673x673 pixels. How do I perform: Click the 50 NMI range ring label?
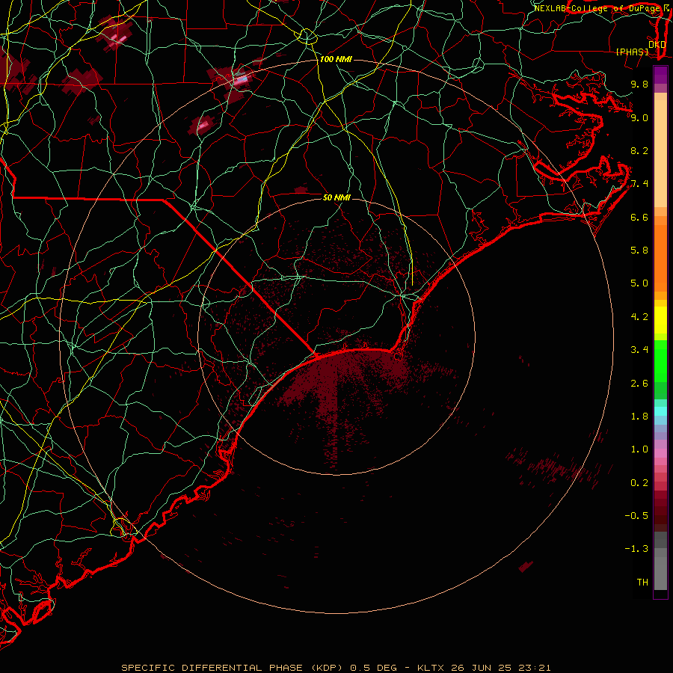336,197
